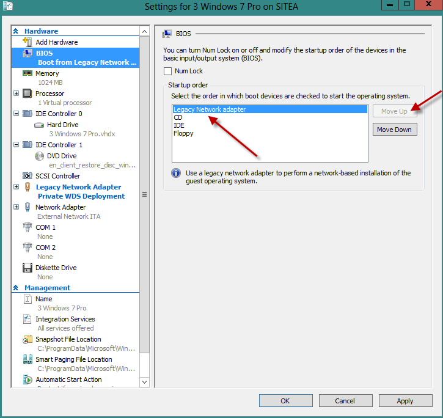Collapse the Hardware section header
Image resolution: width=443 pixels, height=418 pixels.
(x=16, y=31)
